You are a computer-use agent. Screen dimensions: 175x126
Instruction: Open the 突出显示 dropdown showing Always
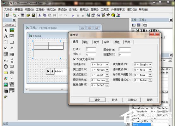[x=107, y=70]
